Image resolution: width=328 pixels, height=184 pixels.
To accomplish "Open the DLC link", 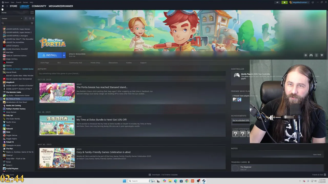I will [59, 63].
